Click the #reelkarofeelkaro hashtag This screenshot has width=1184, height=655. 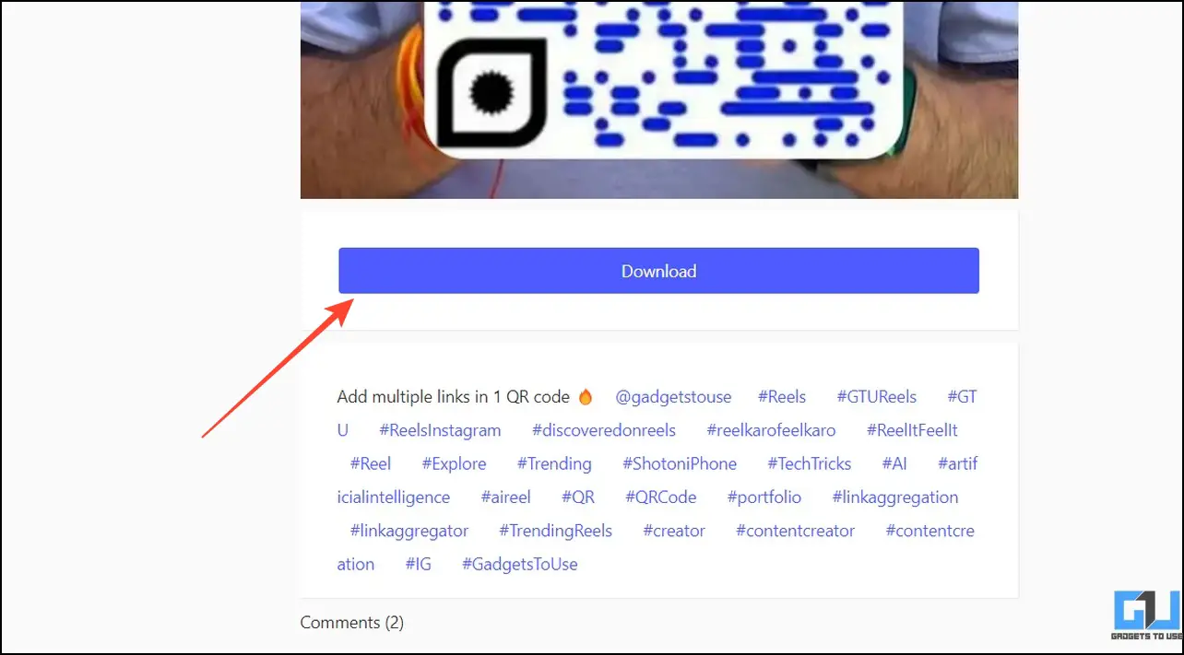pos(771,430)
